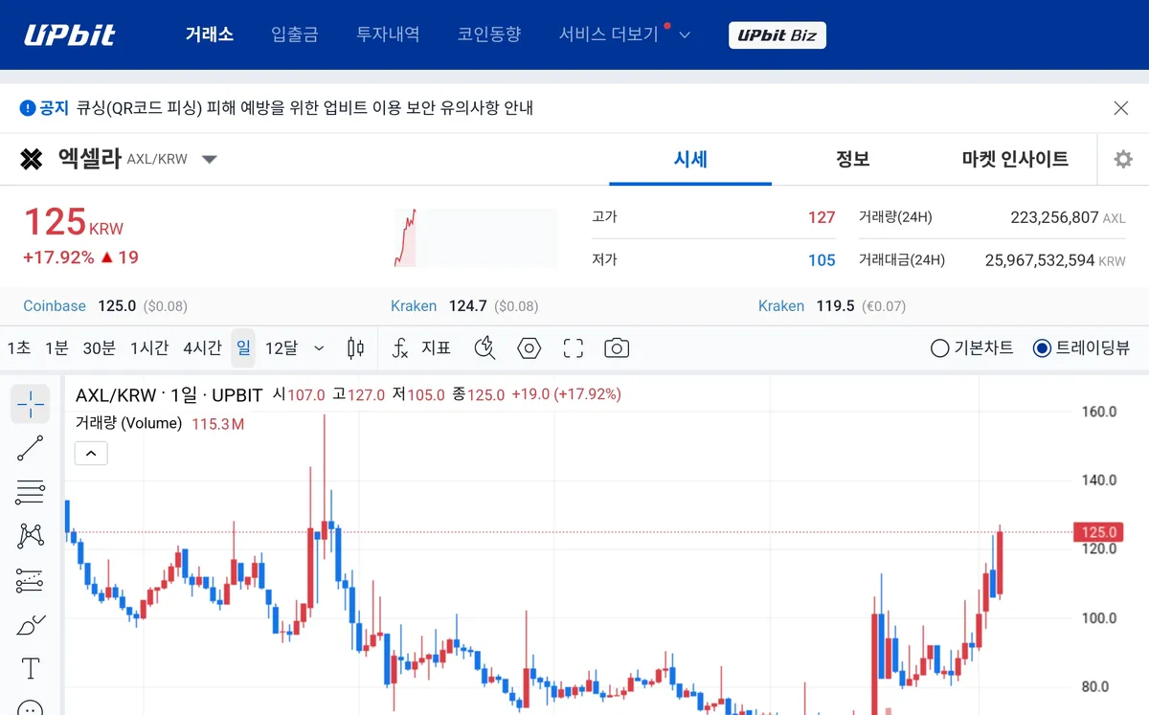Screen dimensions: 1149x715
Task: Select the 4시간 interval
Action: click(x=202, y=348)
